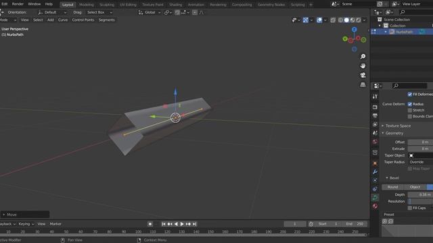Select rendered viewport shading

click(358, 20)
